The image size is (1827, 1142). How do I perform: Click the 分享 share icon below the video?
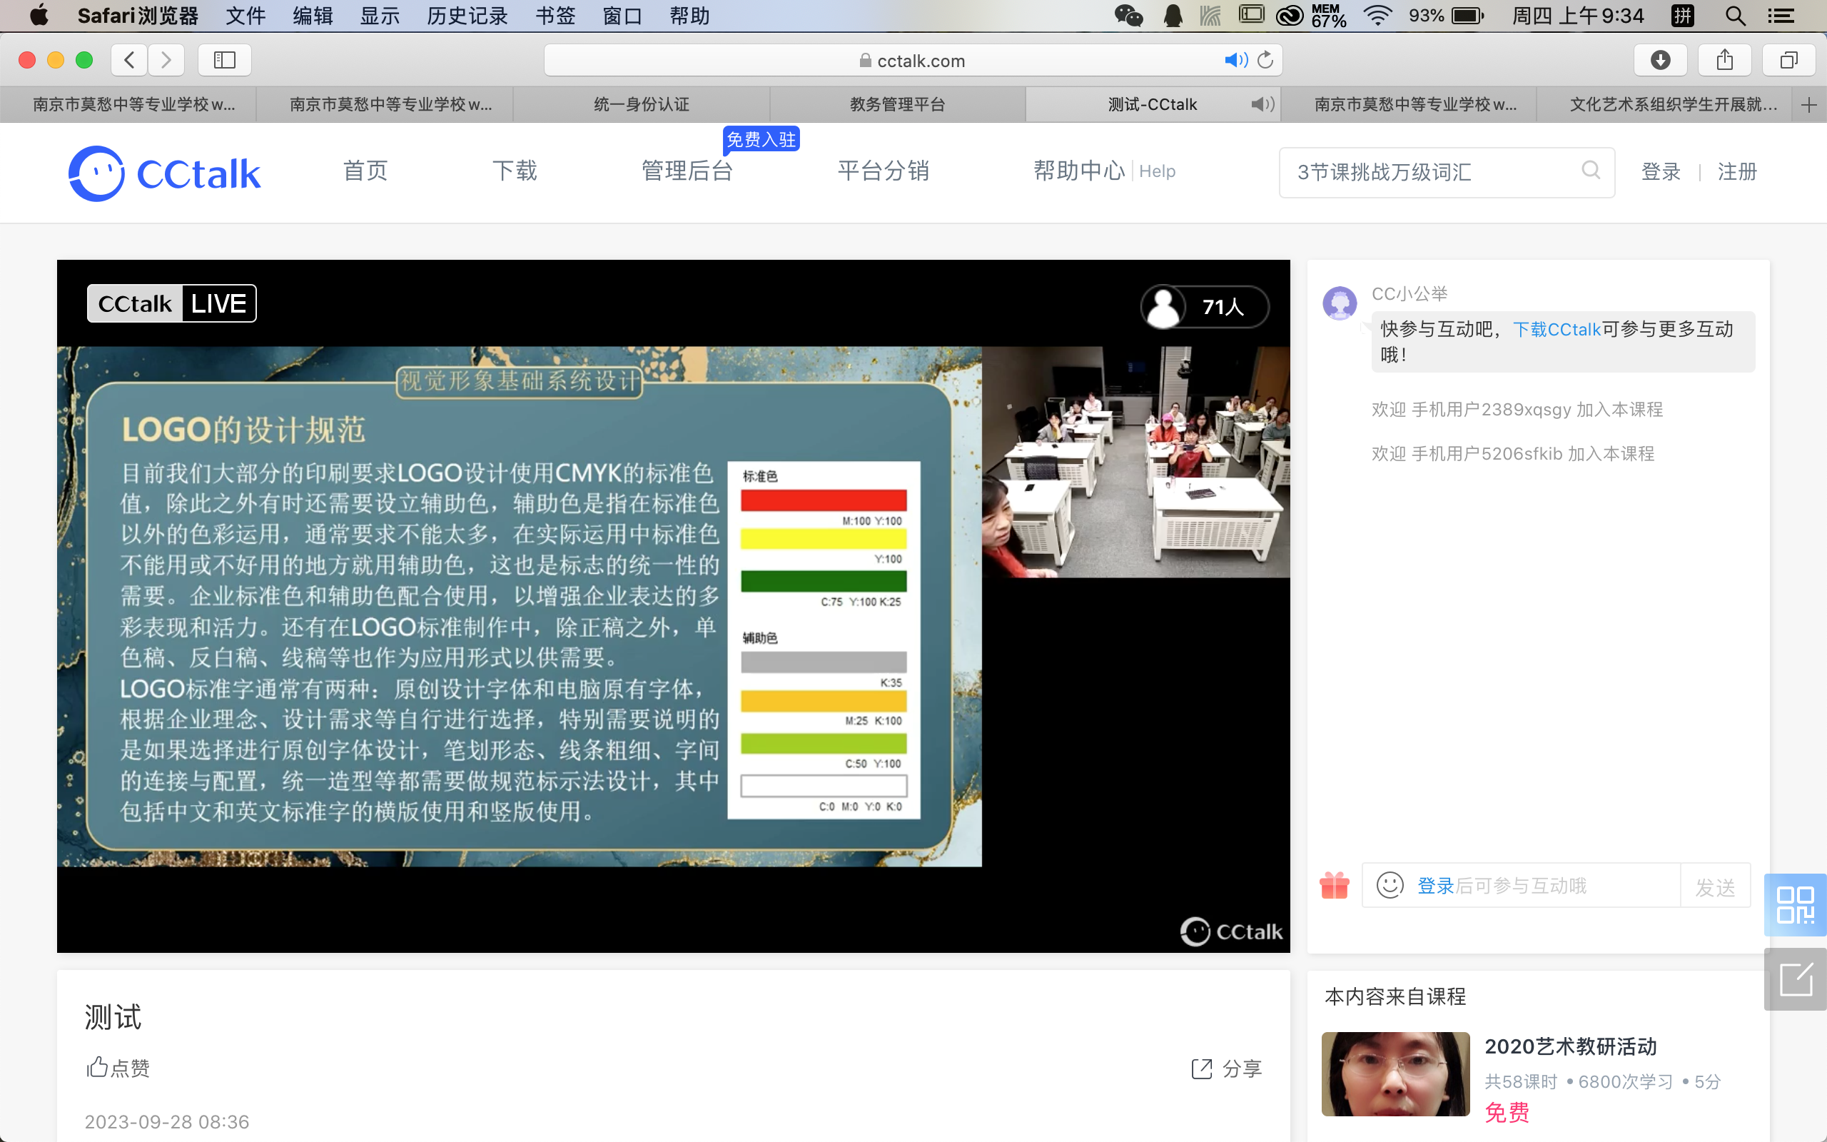point(1226,1068)
